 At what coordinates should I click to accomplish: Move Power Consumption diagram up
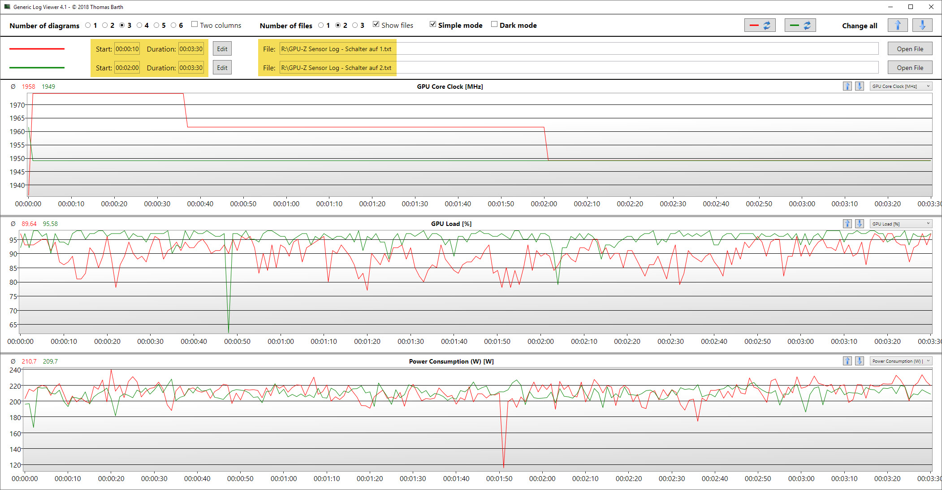tap(847, 361)
